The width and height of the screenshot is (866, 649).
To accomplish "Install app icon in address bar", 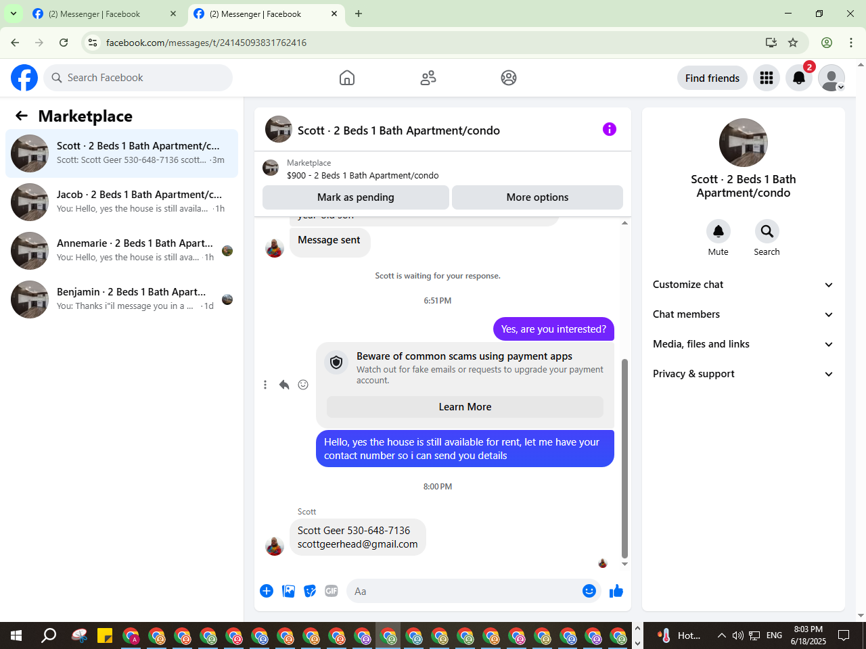I will 771,43.
